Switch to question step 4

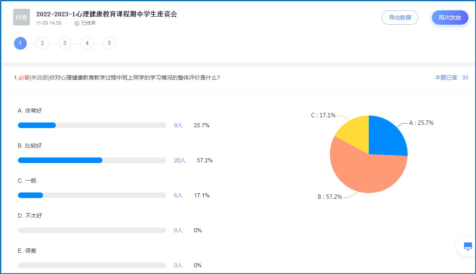87,43
